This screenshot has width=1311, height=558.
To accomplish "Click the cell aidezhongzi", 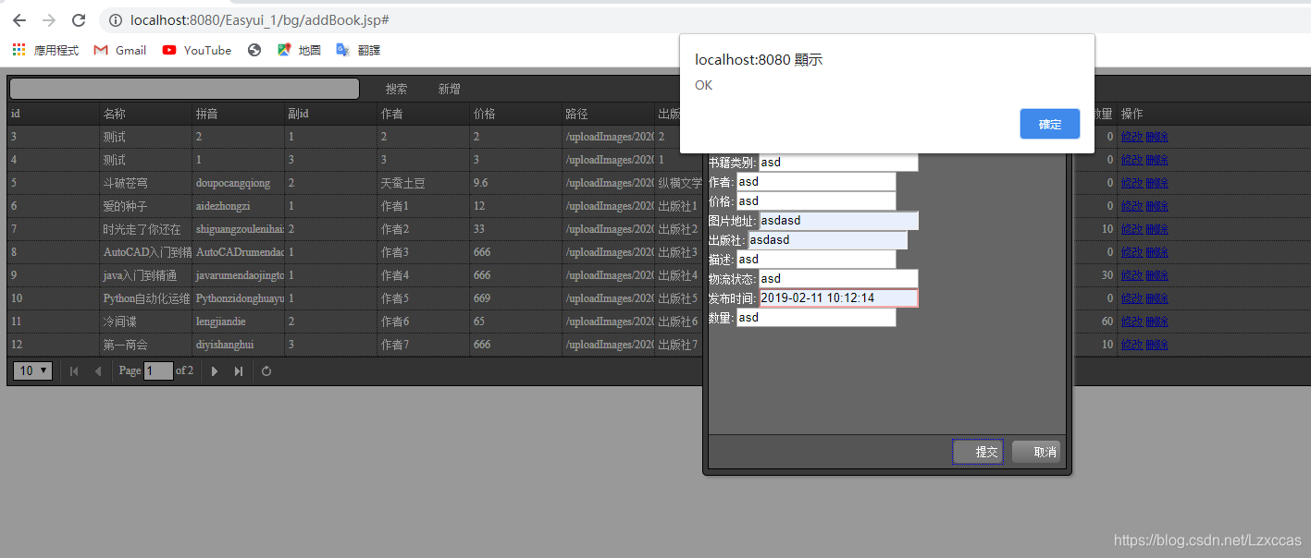I will point(223,206).
